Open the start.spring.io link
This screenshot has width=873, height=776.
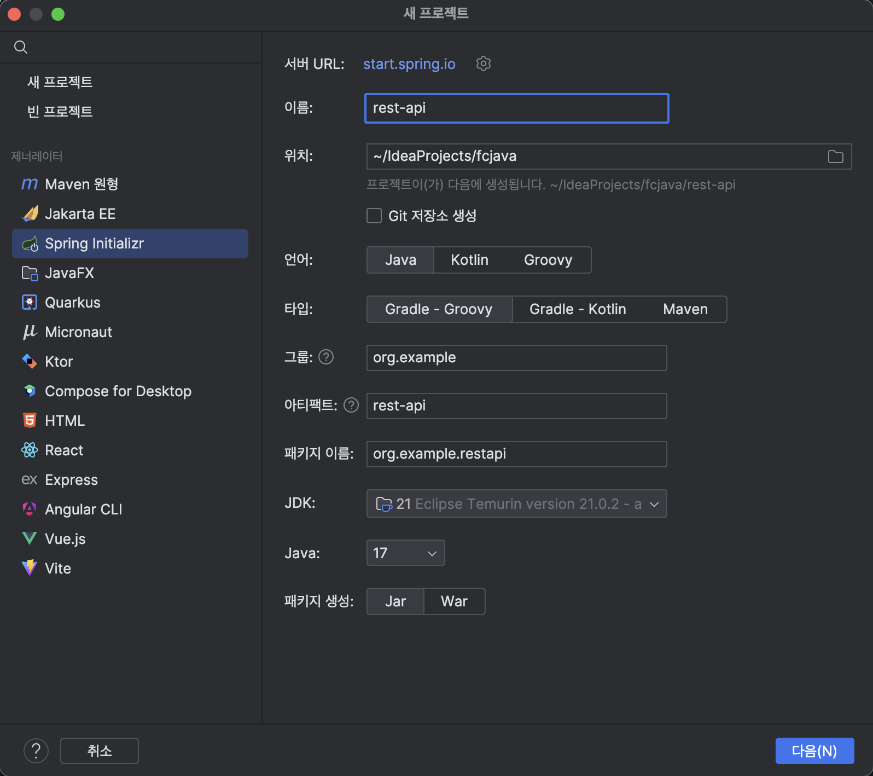(409, 64)
